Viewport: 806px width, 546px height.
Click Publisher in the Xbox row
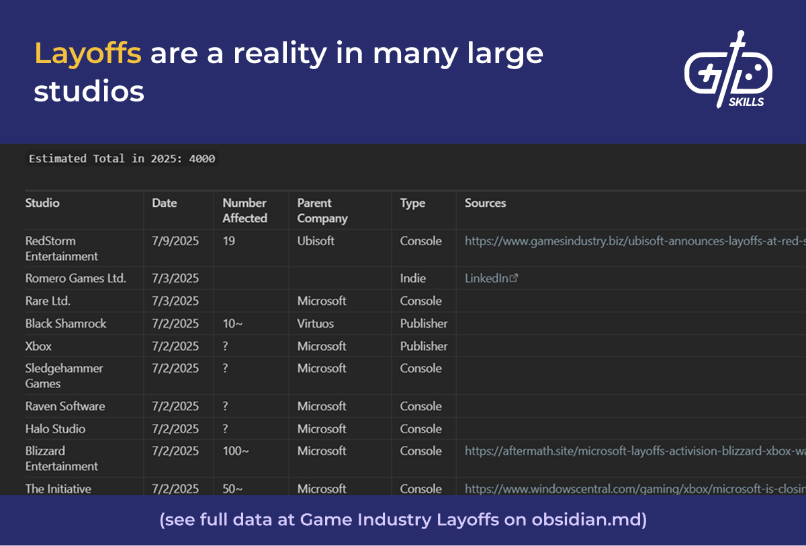pos(424,346)
